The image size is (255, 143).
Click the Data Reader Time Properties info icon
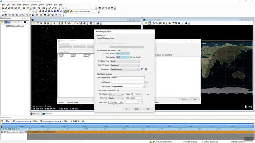click(118, 91)
